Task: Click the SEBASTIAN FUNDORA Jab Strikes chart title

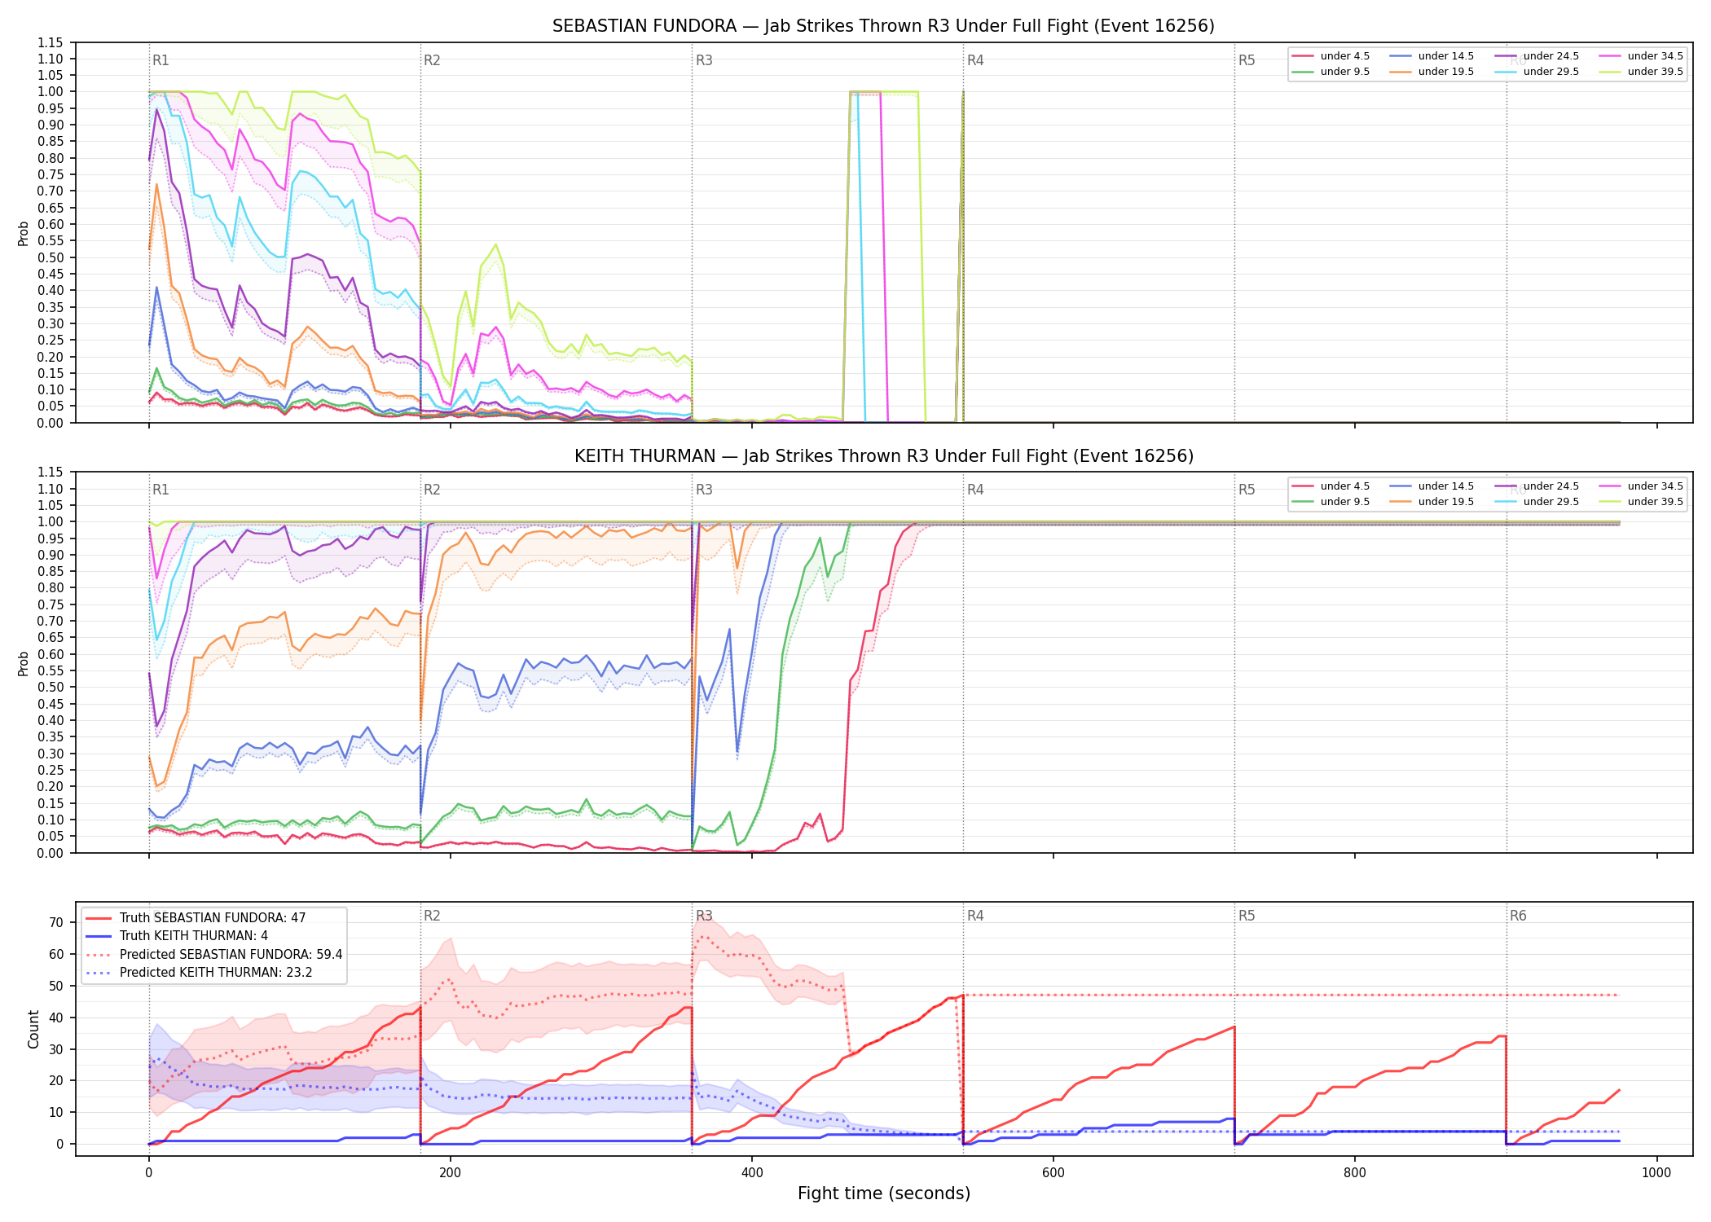Action: [x=883, y=26]
